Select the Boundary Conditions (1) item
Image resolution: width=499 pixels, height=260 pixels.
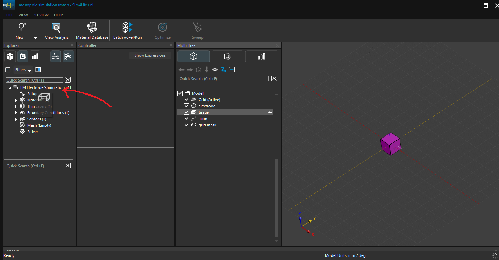tap(48, 113)
